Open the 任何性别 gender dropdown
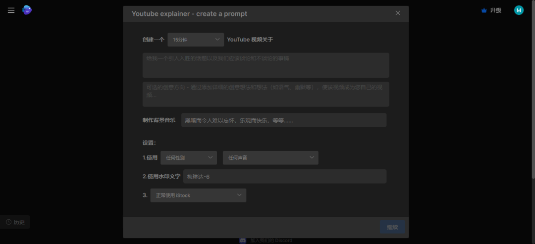Viewport: 535px width, 244px height. 189,158
